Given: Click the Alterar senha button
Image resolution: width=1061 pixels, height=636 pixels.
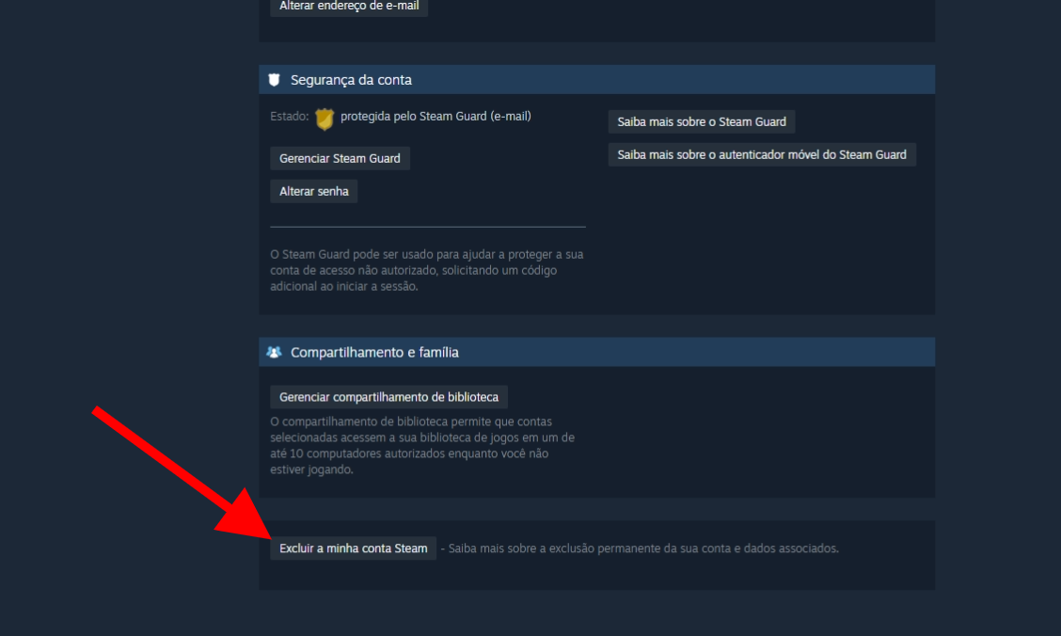Looking at the screenshot, I should [x=314, y=192].
